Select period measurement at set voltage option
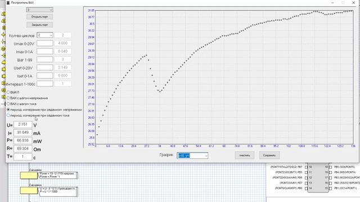The height and width of the screenshot is (202, 360). [x=8, y=110]
